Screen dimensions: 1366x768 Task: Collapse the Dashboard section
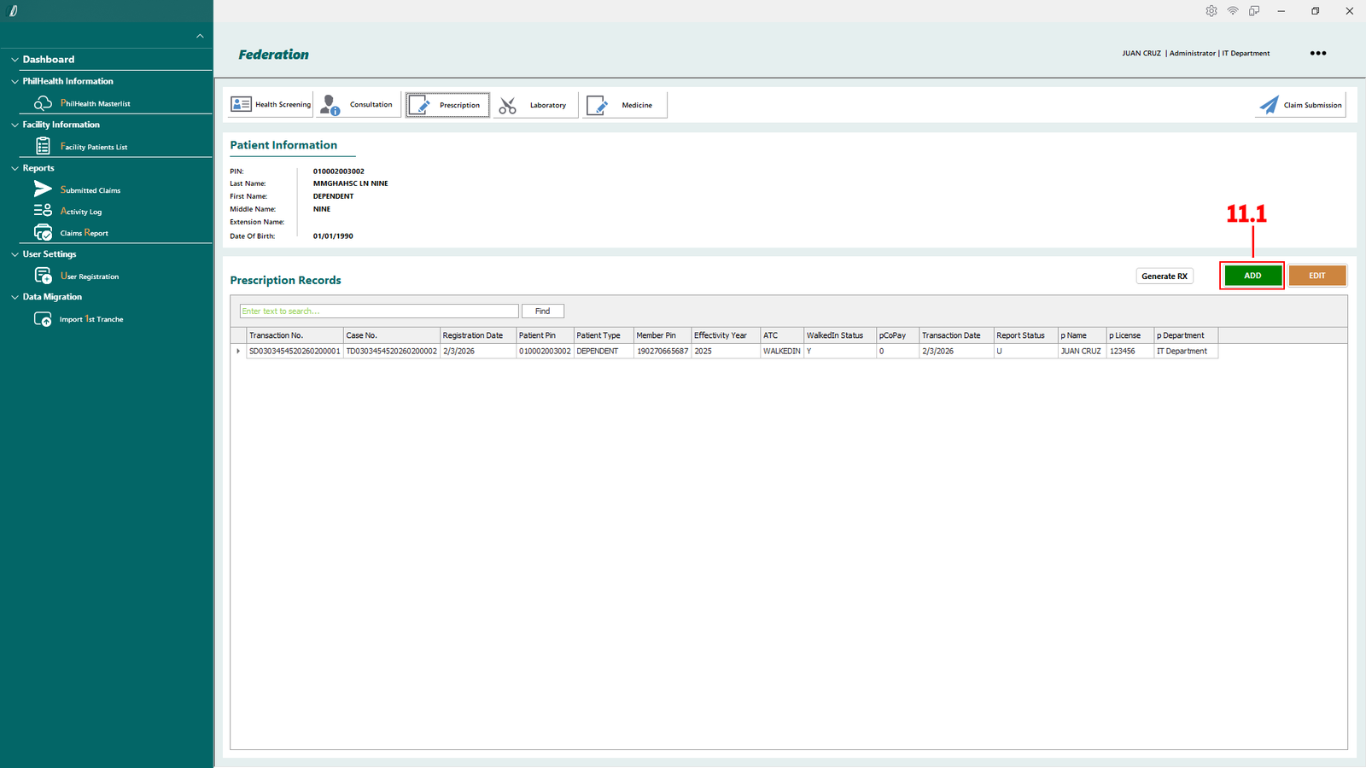point(15,60)
